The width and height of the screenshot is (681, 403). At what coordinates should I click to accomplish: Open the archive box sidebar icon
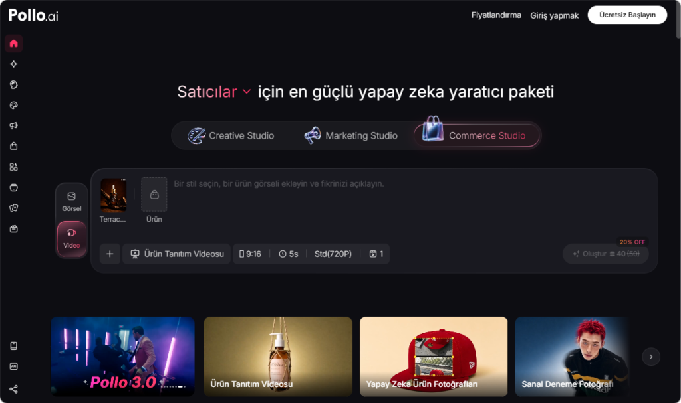(x=13, y=187)
